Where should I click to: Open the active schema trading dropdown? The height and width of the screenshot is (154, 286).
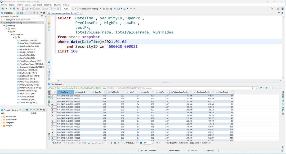[x=115, y=8]
